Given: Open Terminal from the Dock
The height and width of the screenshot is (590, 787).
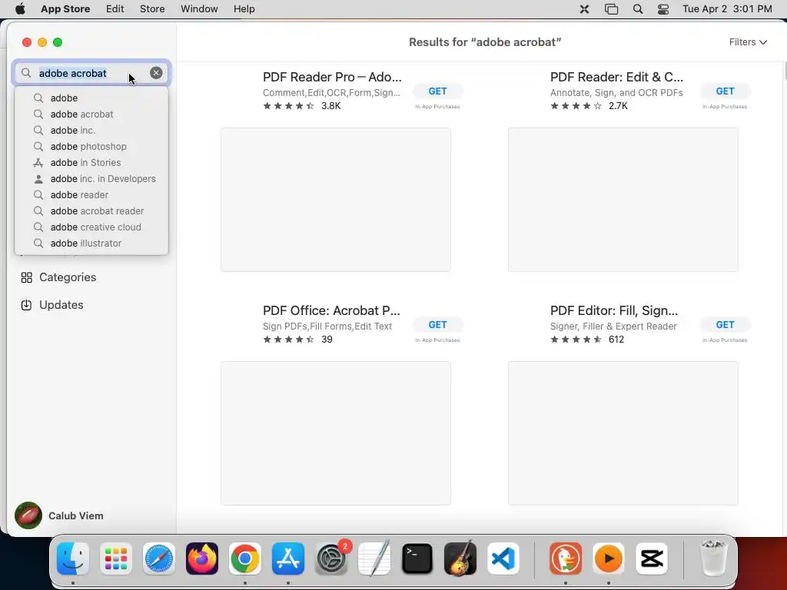Looking at the screenshot, I should (x=417, y=559).
